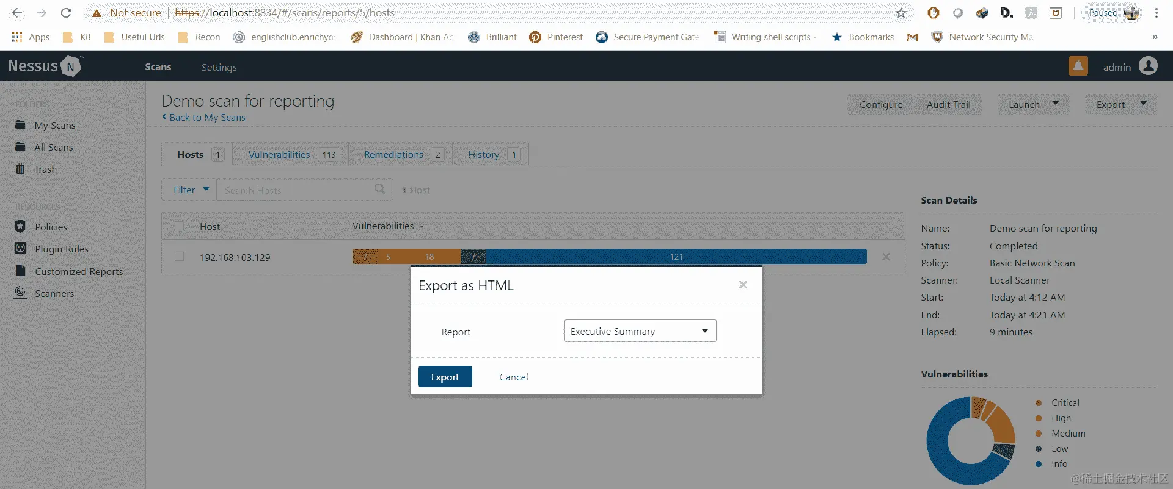
Task: Open Customized Reports
Action: pyautogui.click(x=69, y=271)
